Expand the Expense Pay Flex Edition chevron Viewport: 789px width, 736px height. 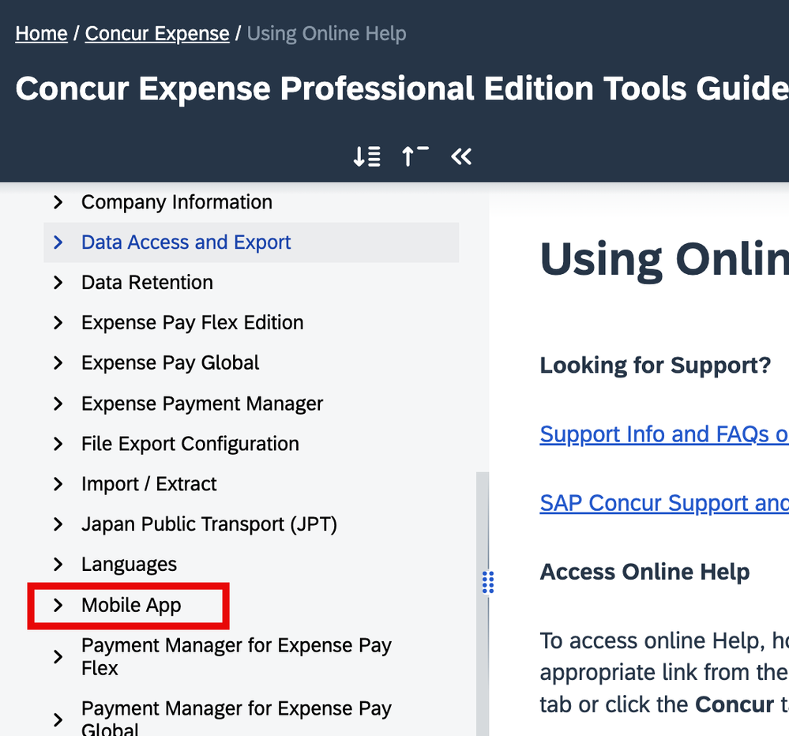pyautogui.click(x=58, y=323)
